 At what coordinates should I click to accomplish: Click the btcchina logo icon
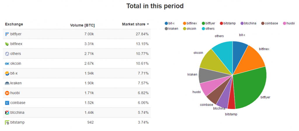tap(7, 113)
